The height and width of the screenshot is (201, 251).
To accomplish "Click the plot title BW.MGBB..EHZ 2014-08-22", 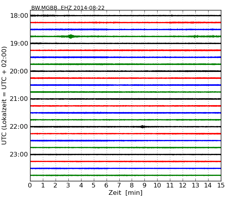I will (68, 8).
